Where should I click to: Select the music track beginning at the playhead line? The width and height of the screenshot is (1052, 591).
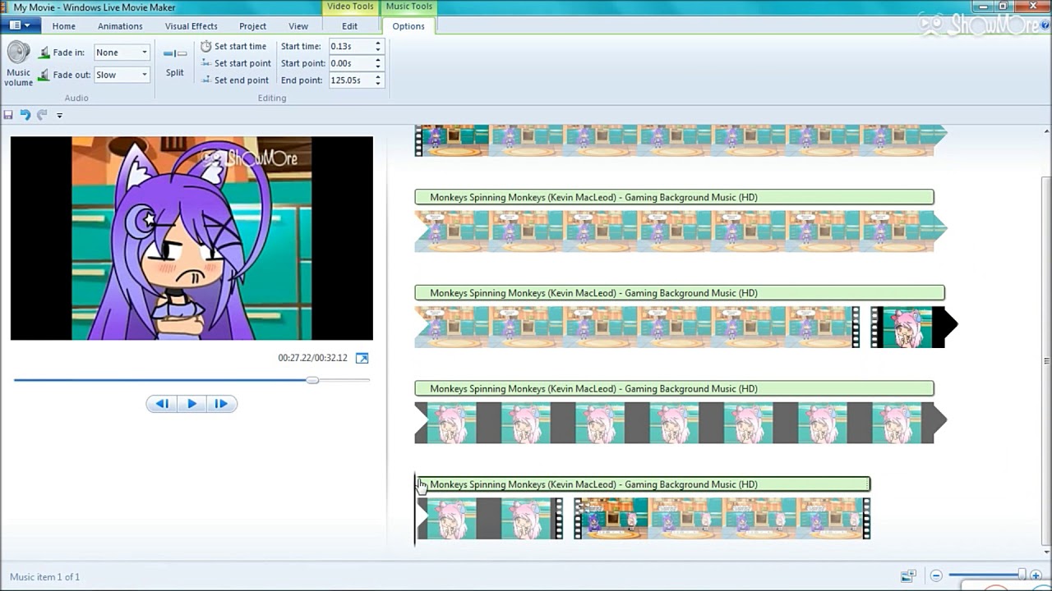[643, 484]
